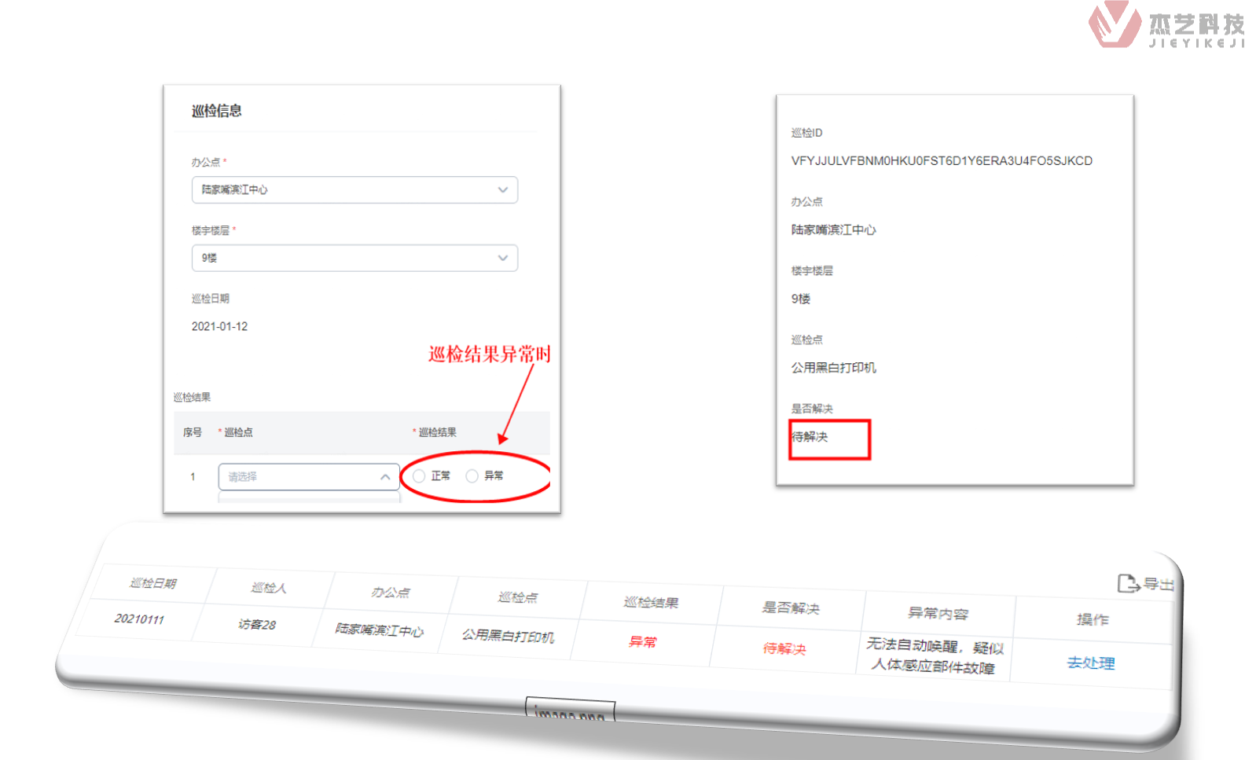Select the 正常 radio button

coord(419,476)
